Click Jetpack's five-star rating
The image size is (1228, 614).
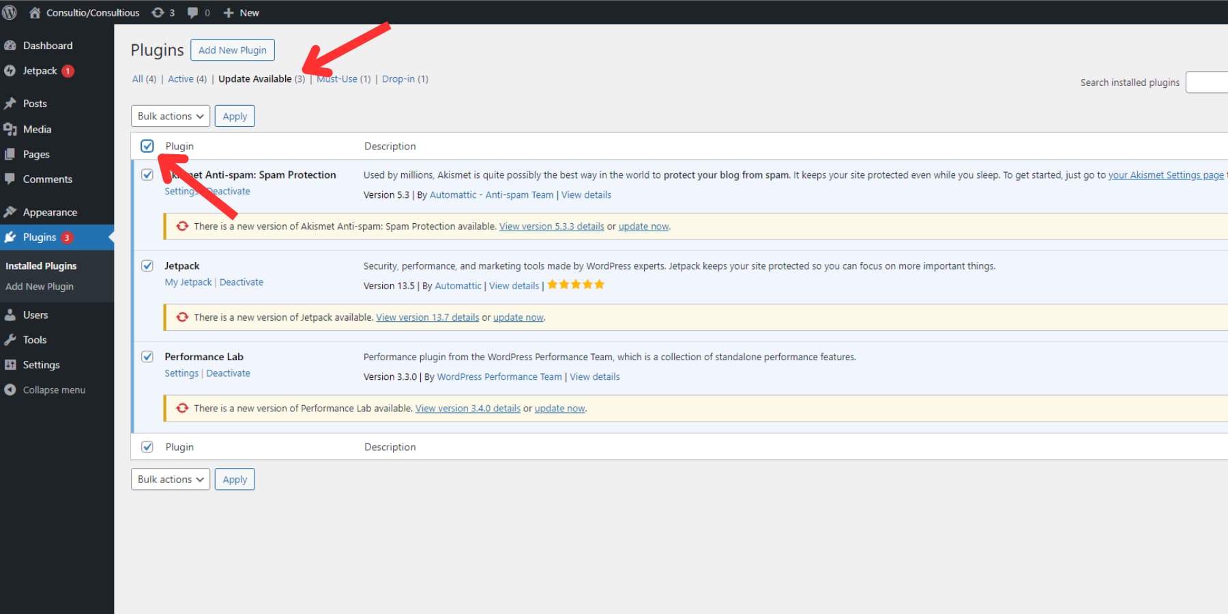point(575,284)
